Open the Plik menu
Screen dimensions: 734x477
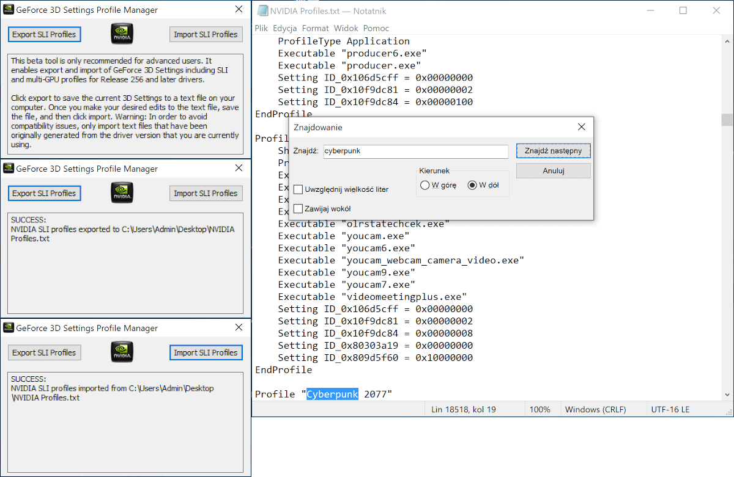261,28
